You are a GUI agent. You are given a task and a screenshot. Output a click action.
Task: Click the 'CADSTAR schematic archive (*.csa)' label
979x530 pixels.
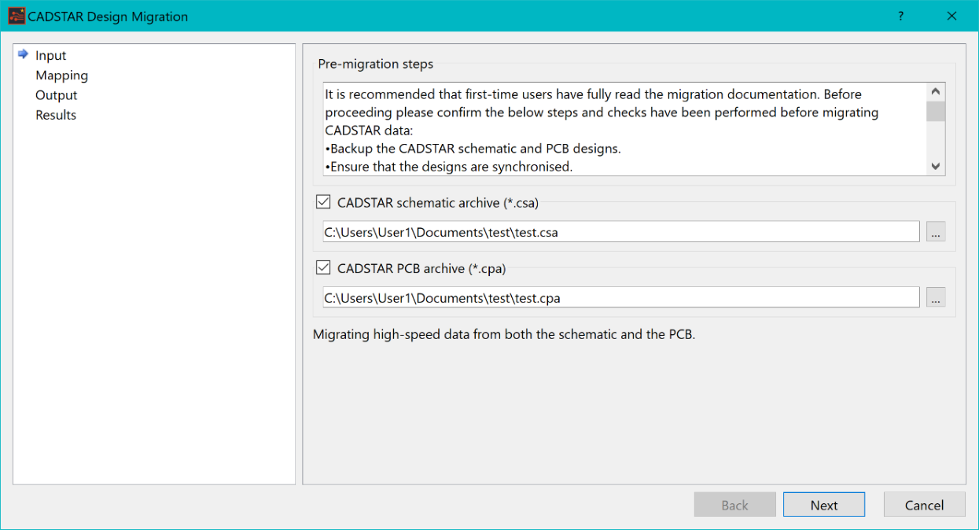(x=438, y=203)
